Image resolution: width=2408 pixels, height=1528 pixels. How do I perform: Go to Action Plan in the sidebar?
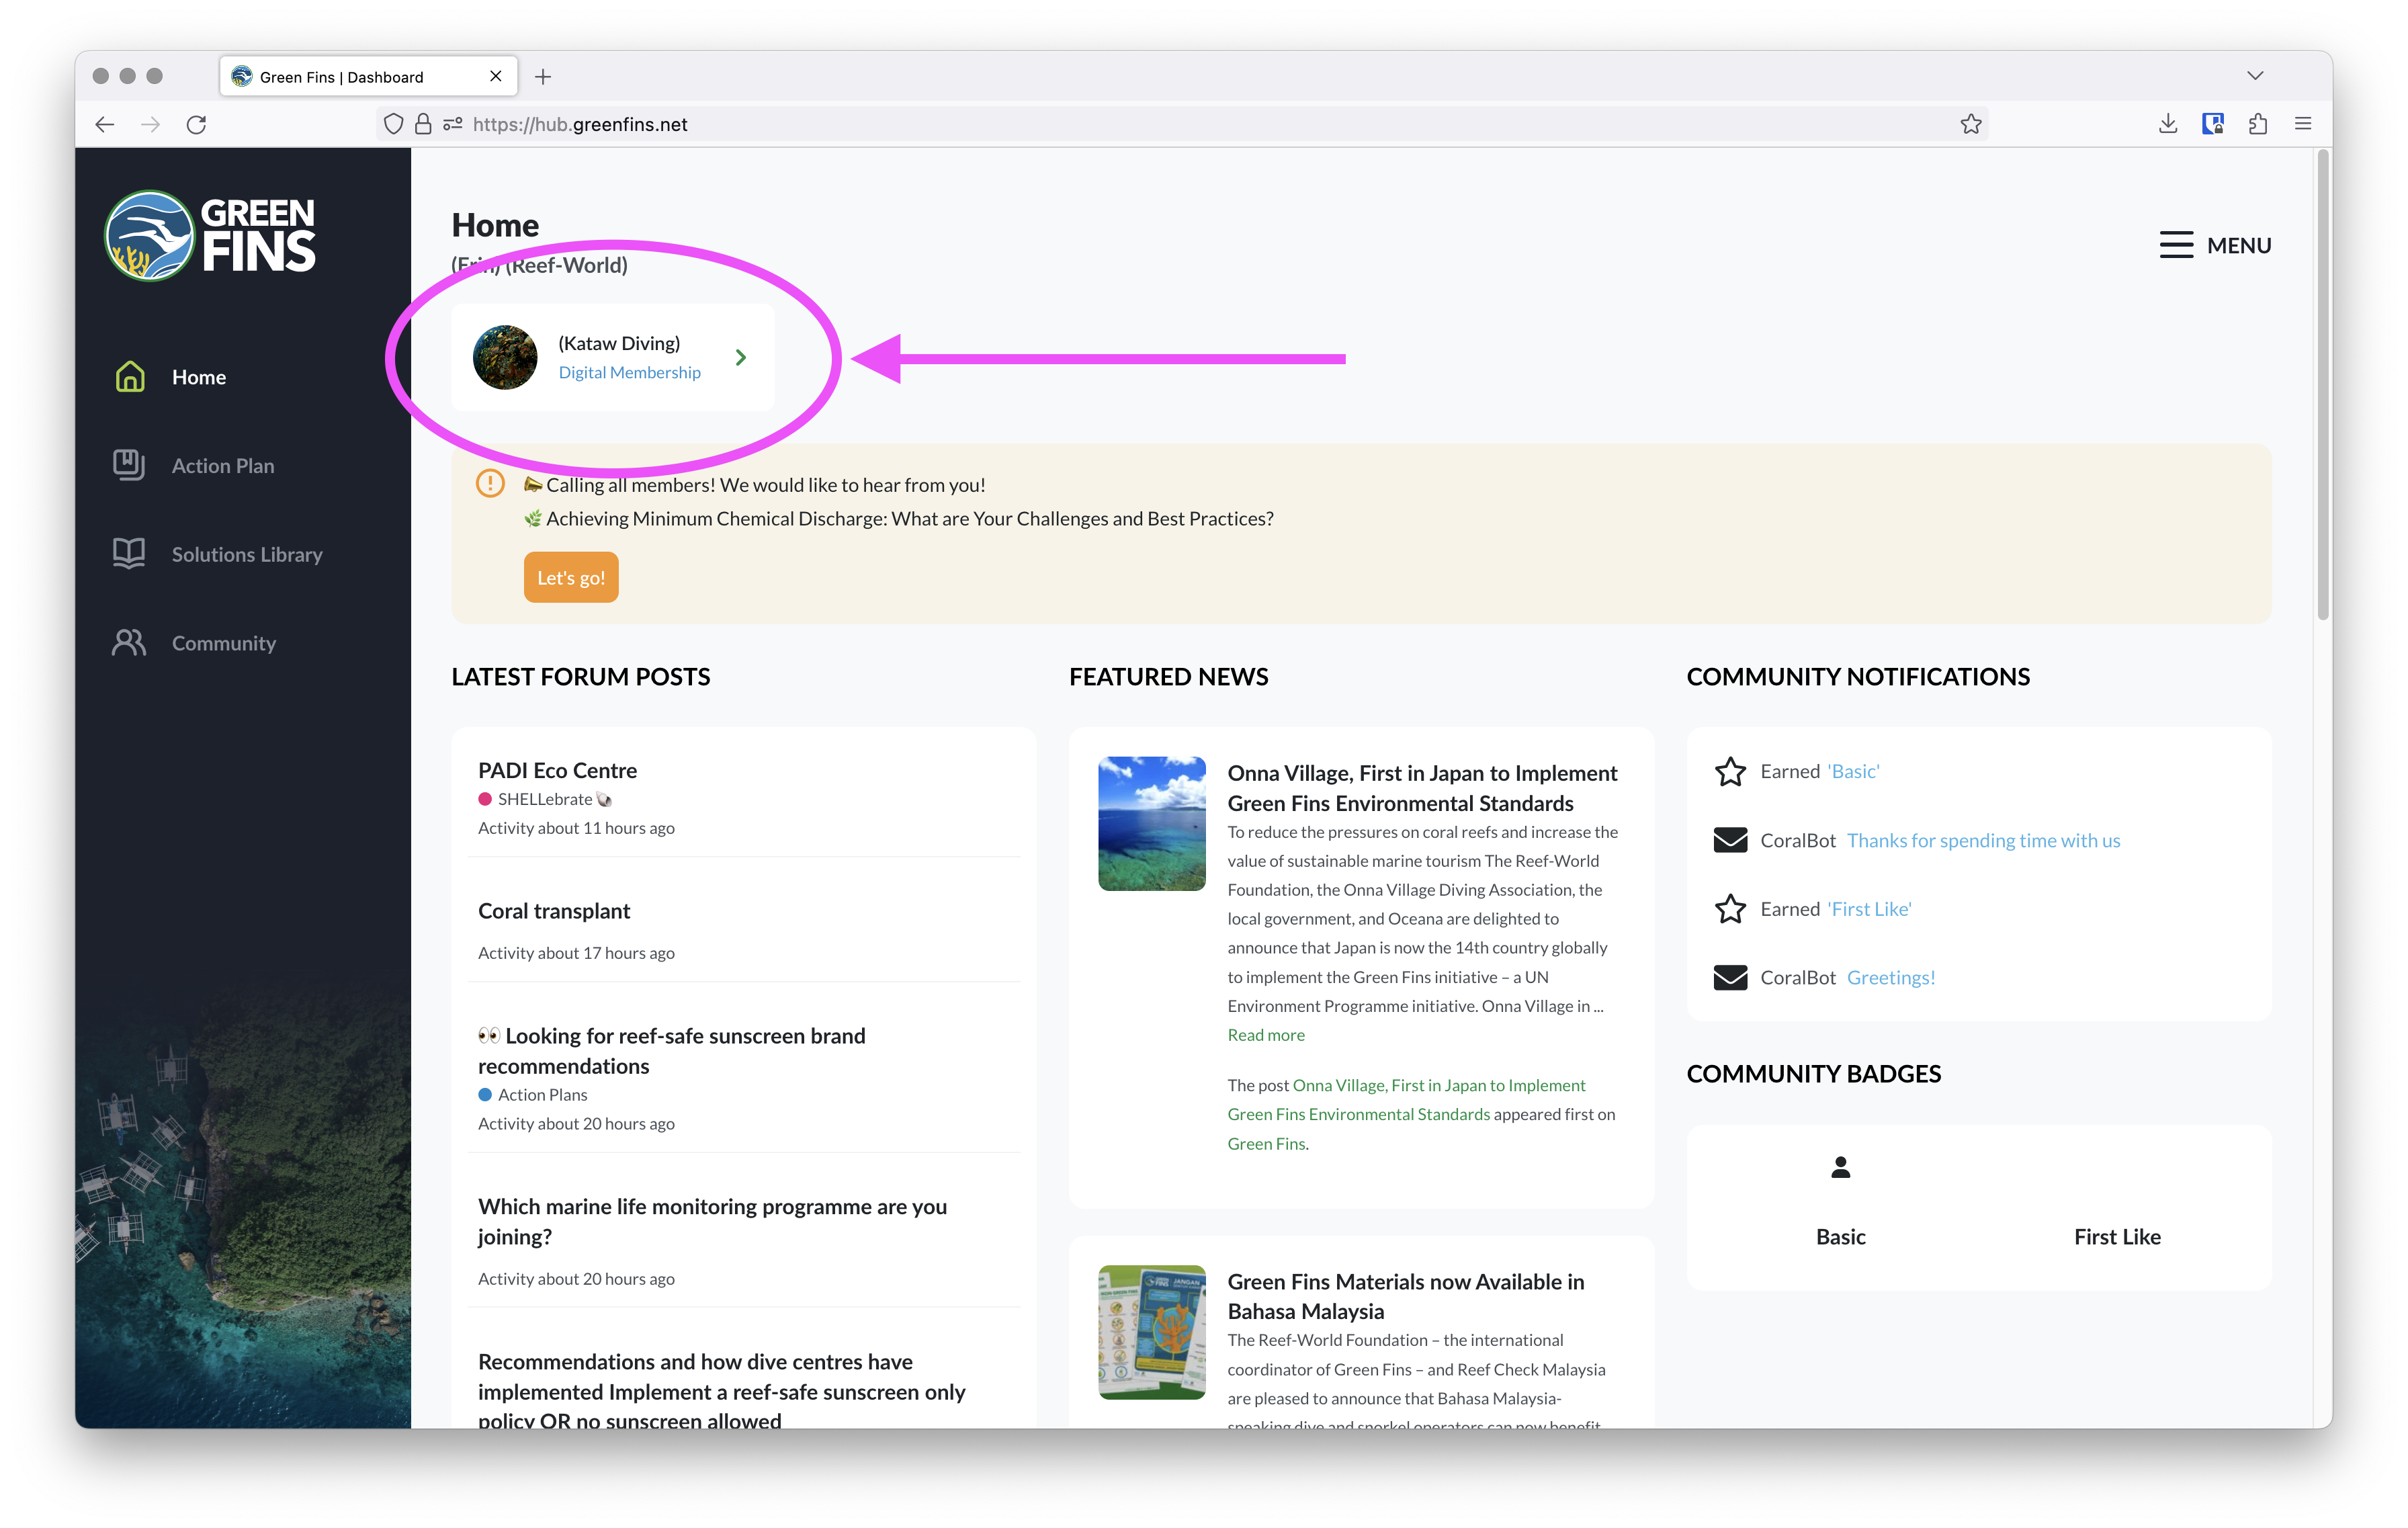point(223,466)
